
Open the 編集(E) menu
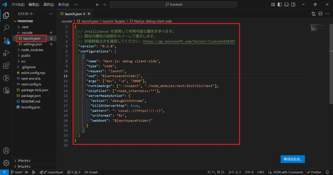(x=34, y=5)
